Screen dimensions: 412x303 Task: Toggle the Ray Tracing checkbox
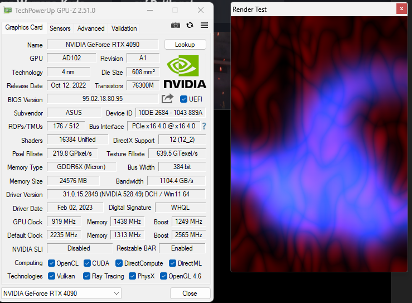[x=87, y=276]
